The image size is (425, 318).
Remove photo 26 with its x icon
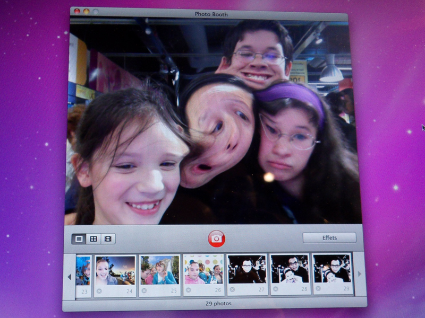click(x=188, y=291)
